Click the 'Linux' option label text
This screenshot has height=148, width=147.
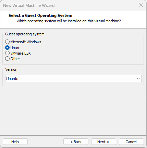coord(15,48)
